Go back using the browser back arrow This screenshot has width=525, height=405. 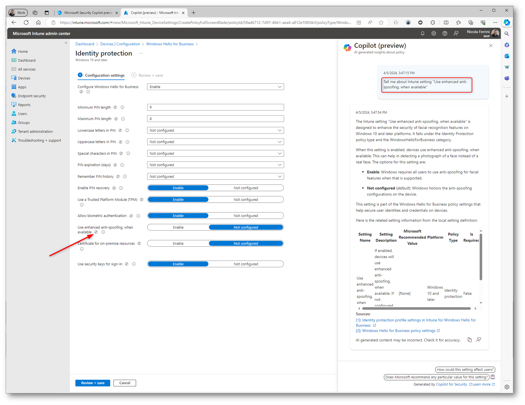(x=14, y=22)
